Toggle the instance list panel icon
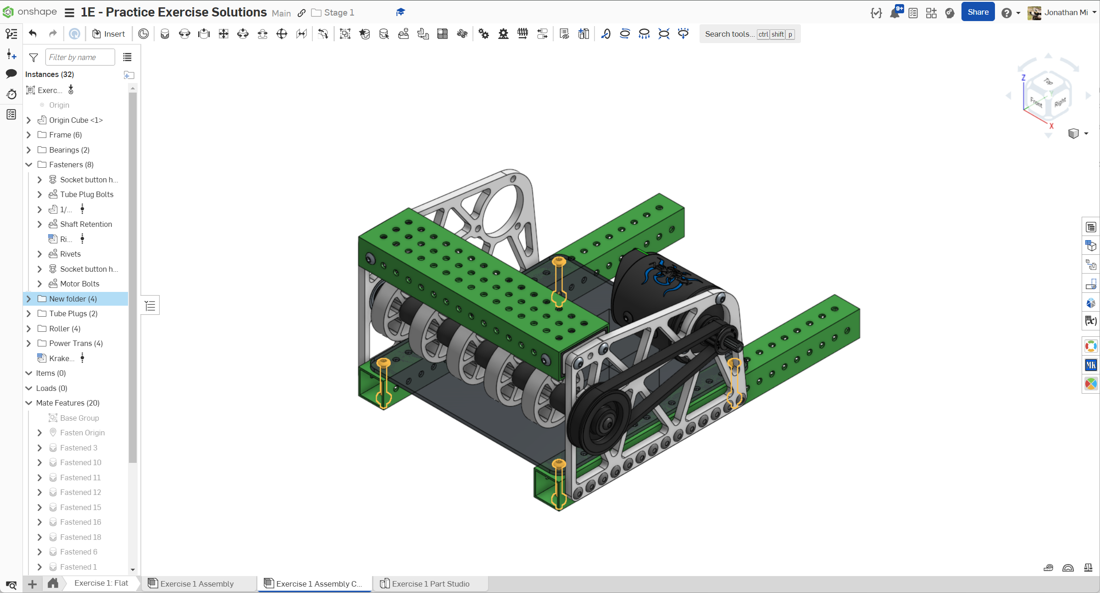The image size is (1100, 593). (11, 34)
